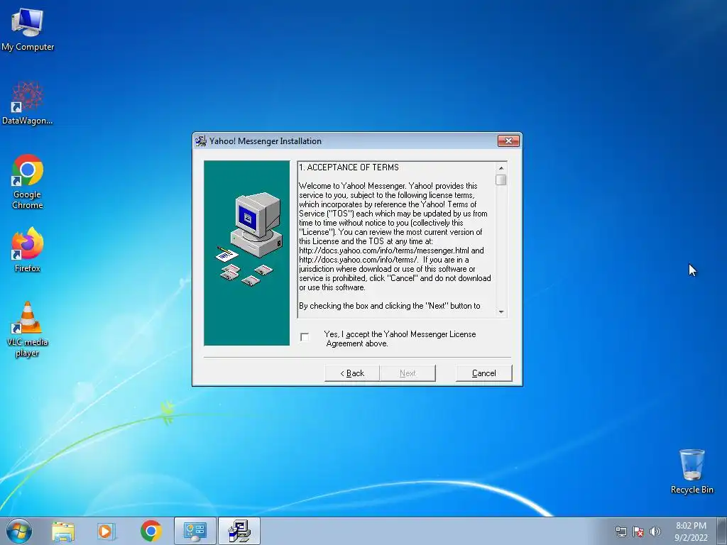Click the volume speaker tray icon
The image size is (727, 545).
(x=655, y=532)
